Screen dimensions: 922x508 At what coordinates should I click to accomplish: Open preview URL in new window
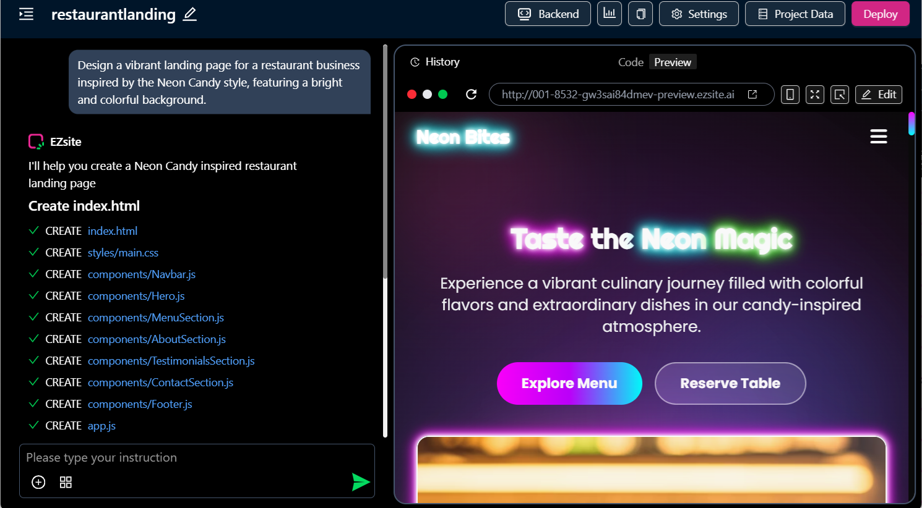752,94
